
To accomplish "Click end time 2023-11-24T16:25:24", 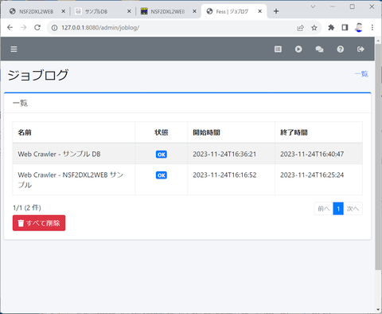I will click(x=312, y=175).
